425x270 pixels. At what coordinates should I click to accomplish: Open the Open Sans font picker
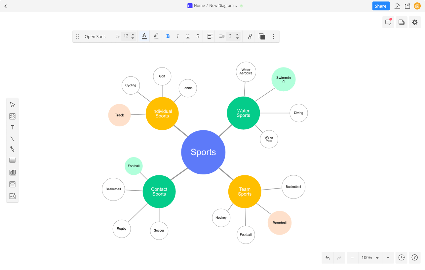click(x=95, y=36)
